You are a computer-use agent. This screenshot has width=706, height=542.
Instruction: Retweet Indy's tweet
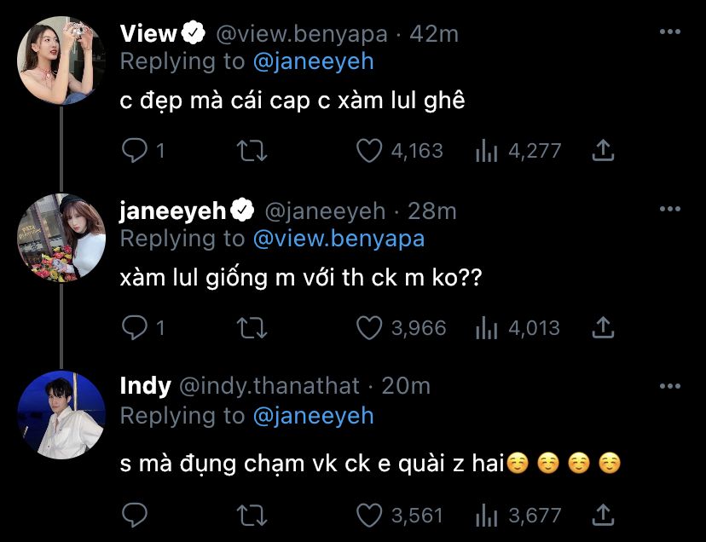click(251, 515)
